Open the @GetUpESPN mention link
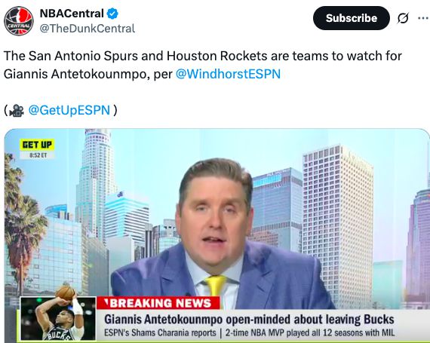 click(x=69, y=110)
